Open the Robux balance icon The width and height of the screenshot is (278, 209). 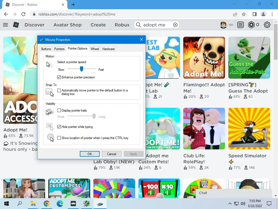(x=251, y=25)
